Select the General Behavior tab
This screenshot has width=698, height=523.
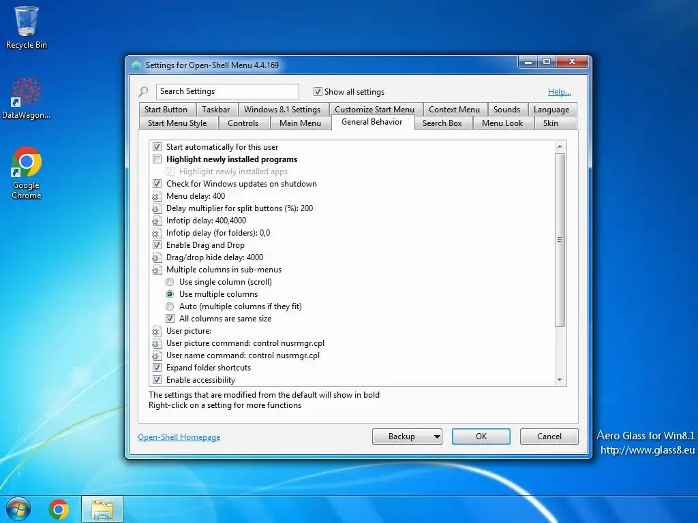pos(372,123)
